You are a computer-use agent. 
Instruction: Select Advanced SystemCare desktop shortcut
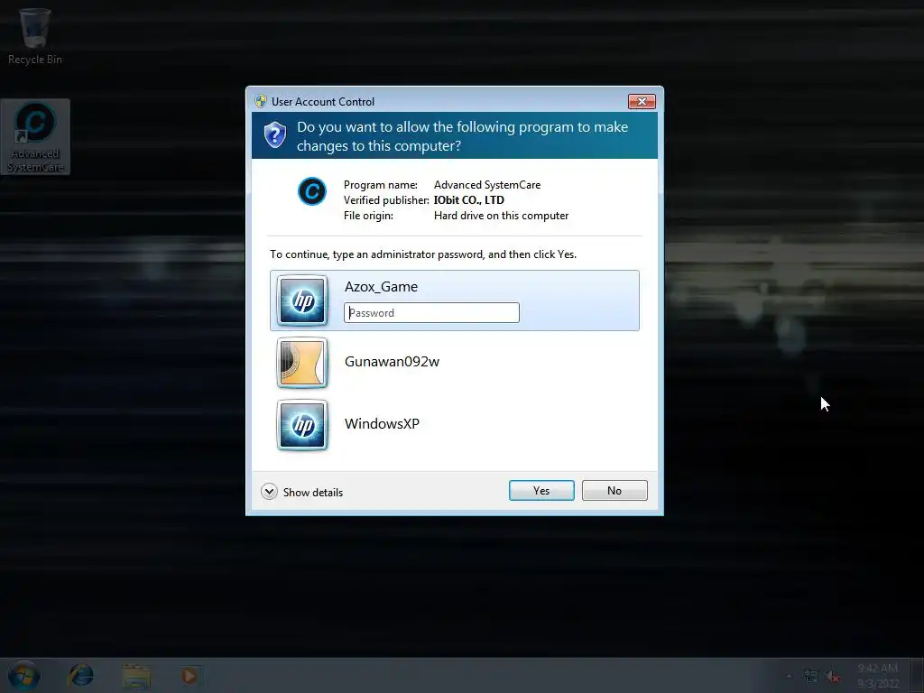click(x=35, y=137)
